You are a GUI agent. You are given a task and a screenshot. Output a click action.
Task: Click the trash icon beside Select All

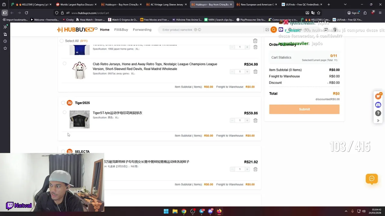255,41
